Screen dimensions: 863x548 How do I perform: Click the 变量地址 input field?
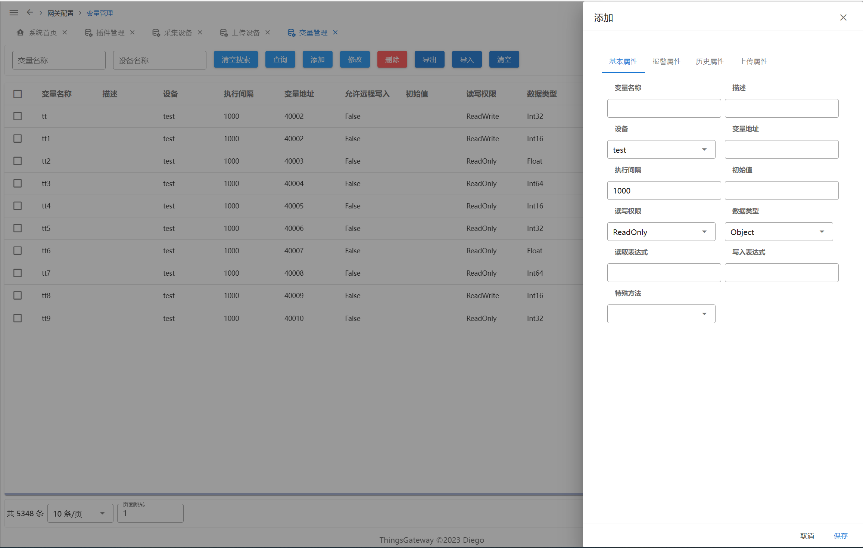(781, 150)
